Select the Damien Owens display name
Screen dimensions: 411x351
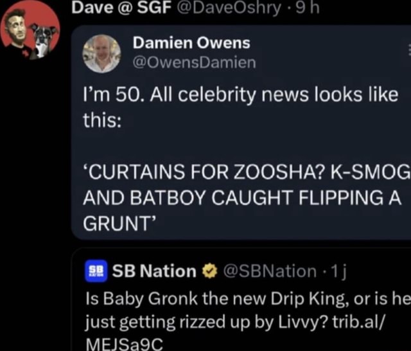tap(191, 44)
